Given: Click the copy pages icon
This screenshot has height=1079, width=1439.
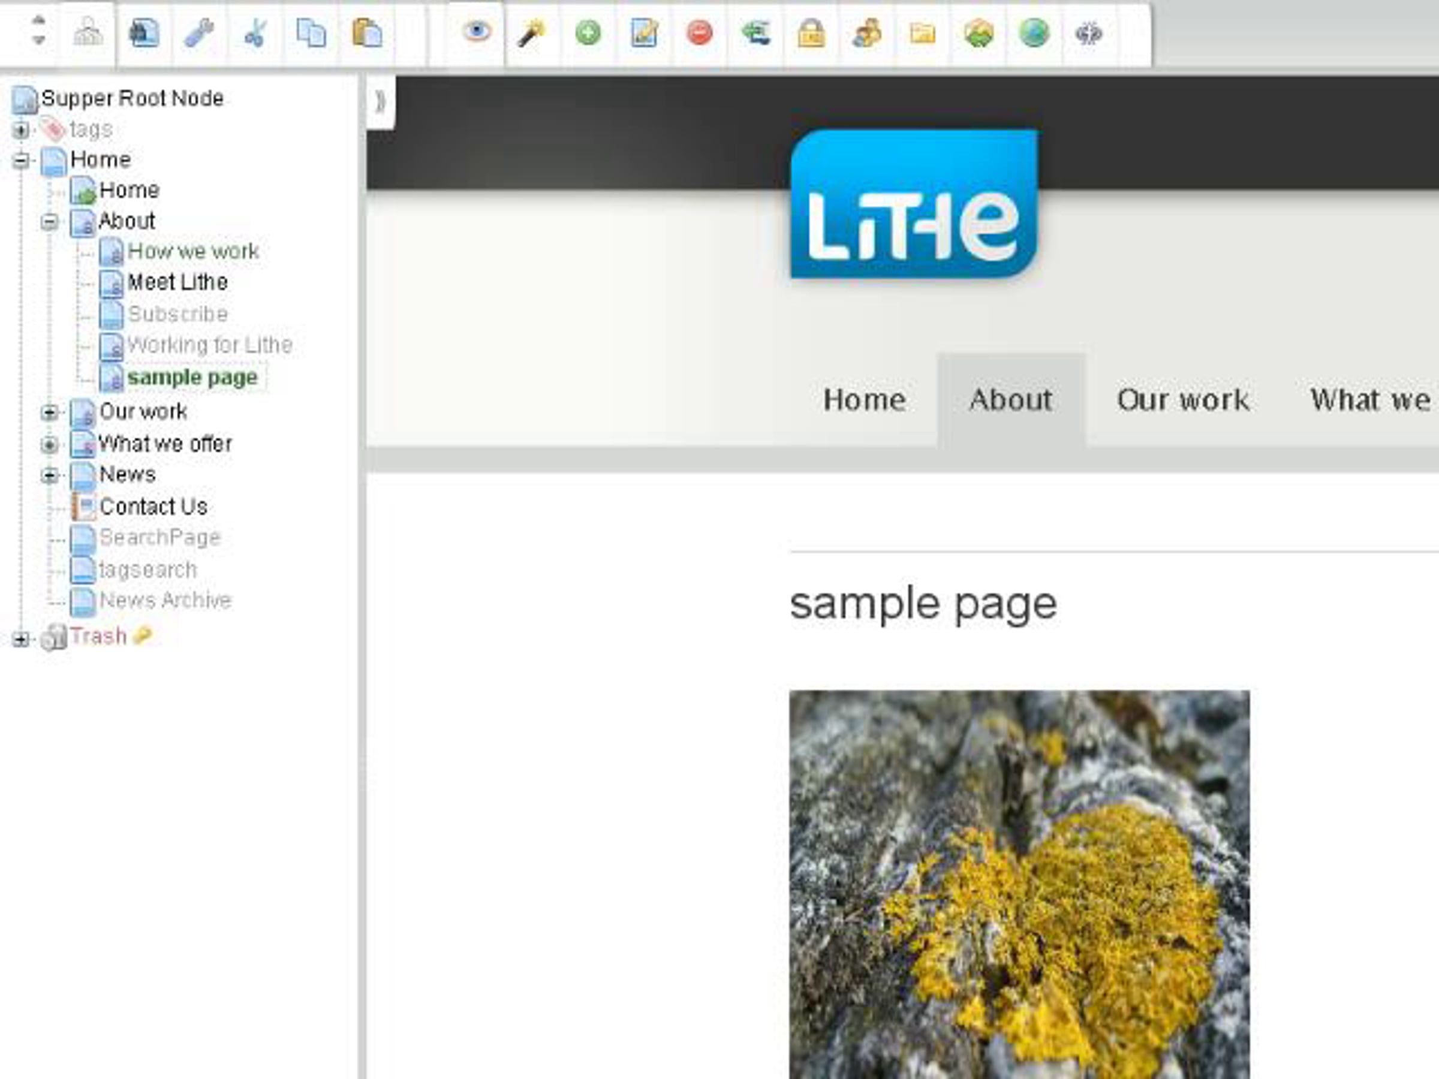Looking at the screenshot, I should click(311, 33).
